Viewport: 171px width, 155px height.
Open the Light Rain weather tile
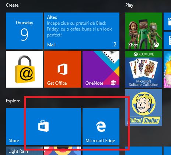click(x=24, y=151)
